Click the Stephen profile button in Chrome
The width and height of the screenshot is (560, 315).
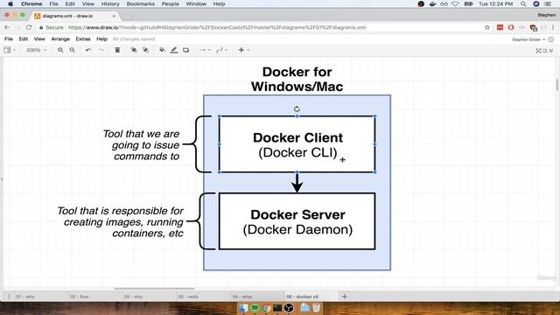[x=546, y=15]
